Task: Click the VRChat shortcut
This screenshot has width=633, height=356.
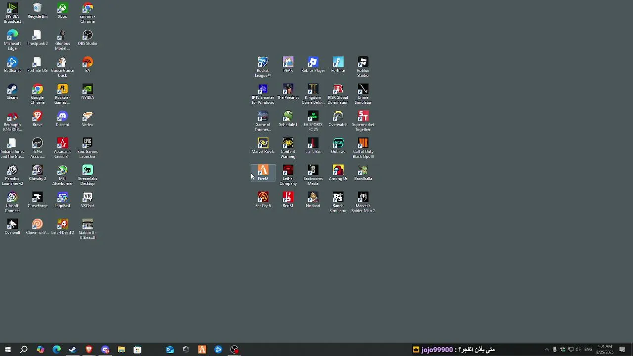Action: tap(88, 200)
